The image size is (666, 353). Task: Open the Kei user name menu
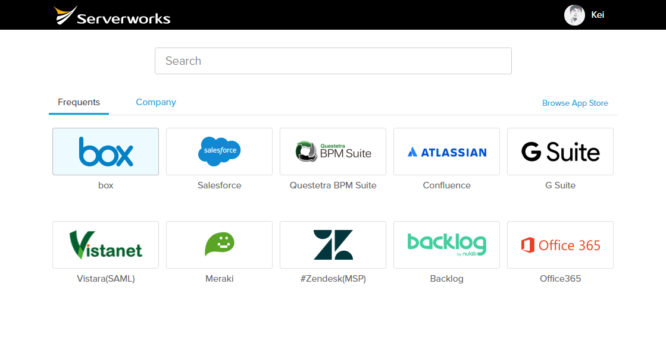point(598,15)
